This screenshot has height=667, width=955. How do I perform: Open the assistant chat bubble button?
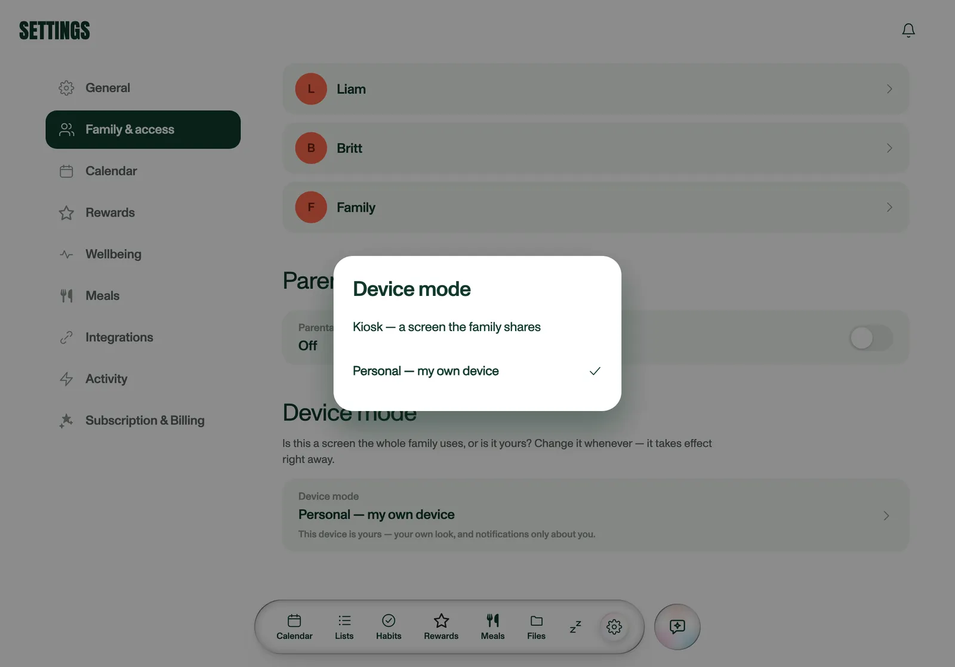677,627
